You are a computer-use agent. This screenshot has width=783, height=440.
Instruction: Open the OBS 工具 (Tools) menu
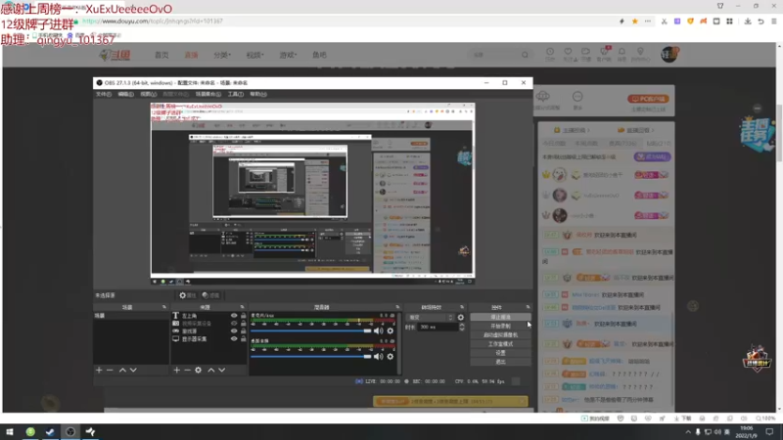coord(236,94)
